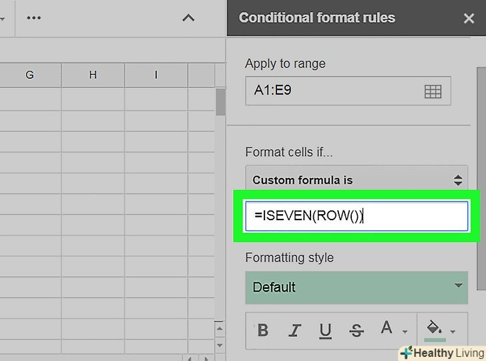Select column G header
The width and height of the screenshot is (486, 361).
(30, 75)
